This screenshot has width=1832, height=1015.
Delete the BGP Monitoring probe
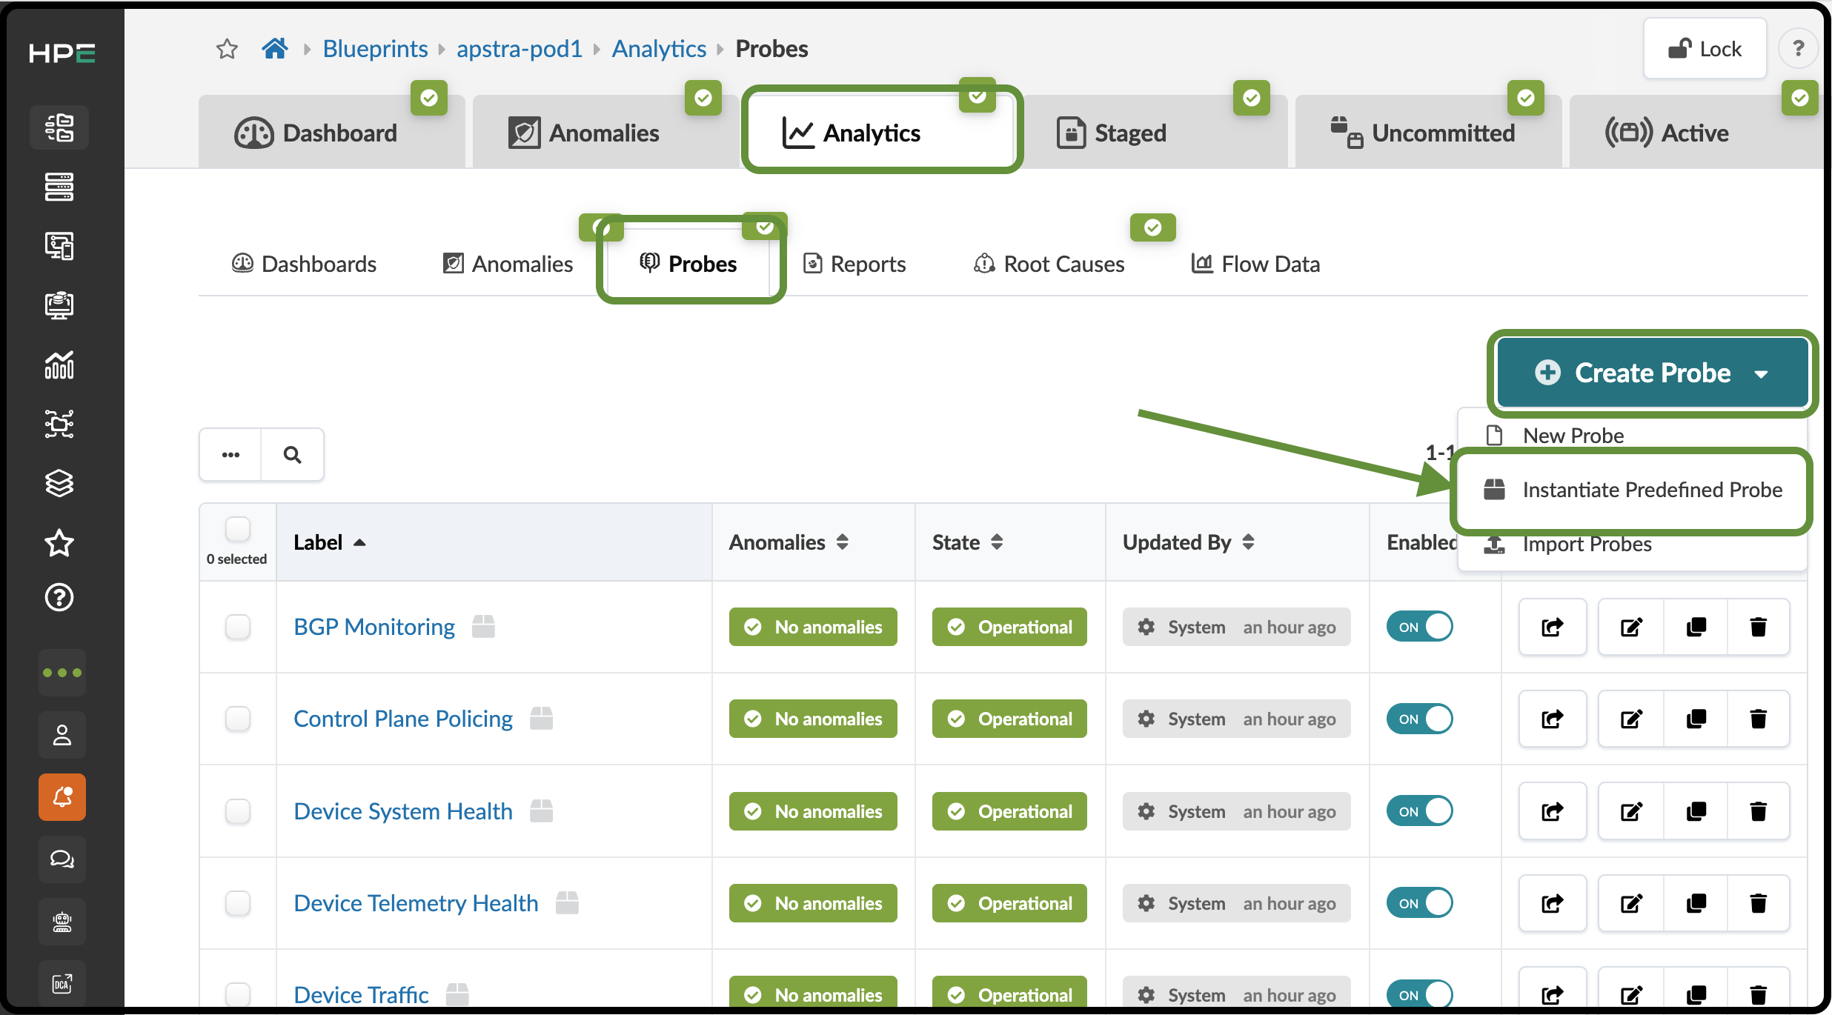click(1758, 627)
